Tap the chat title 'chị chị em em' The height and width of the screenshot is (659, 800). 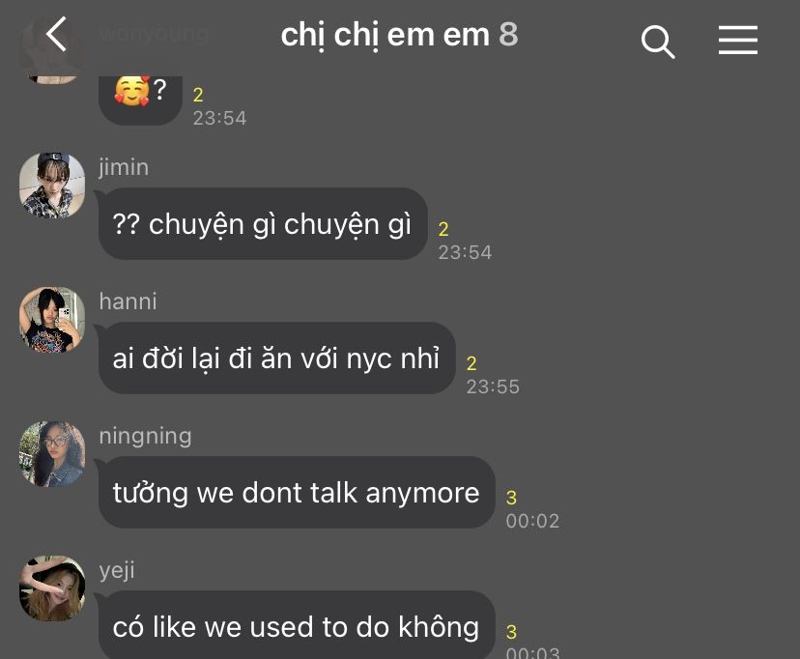(x=386, y=35)
